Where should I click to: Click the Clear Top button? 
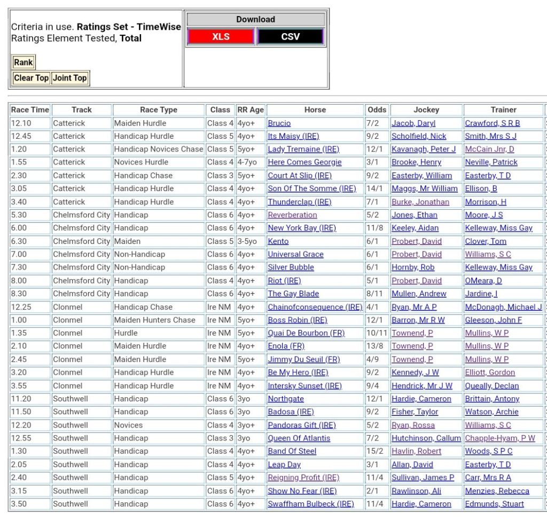tap(31, 78)
